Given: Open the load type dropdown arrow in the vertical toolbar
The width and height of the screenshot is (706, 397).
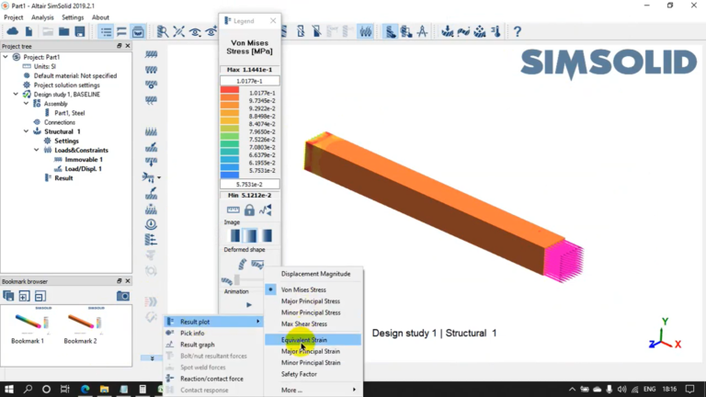Looking at the screenshot, I should point(159,177).
